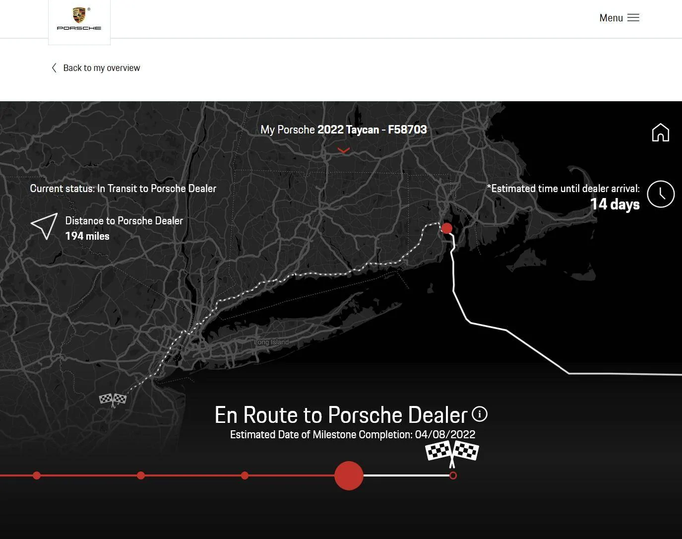Click the clock icon beside estimated arrival
The image size is (682, 539).
(661, 194)
